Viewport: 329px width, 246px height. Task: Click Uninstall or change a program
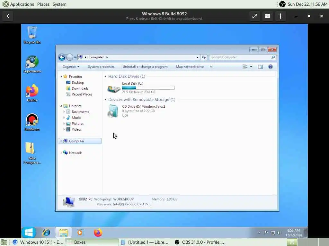[145, 67]
